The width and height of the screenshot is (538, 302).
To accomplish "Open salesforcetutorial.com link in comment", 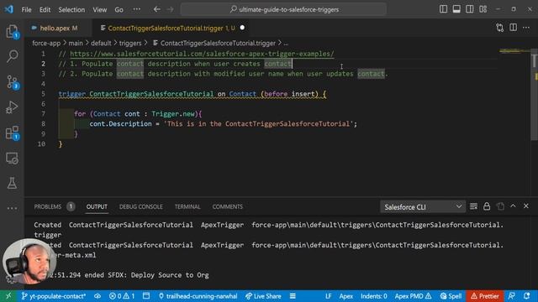I will [x=202, y=54].
